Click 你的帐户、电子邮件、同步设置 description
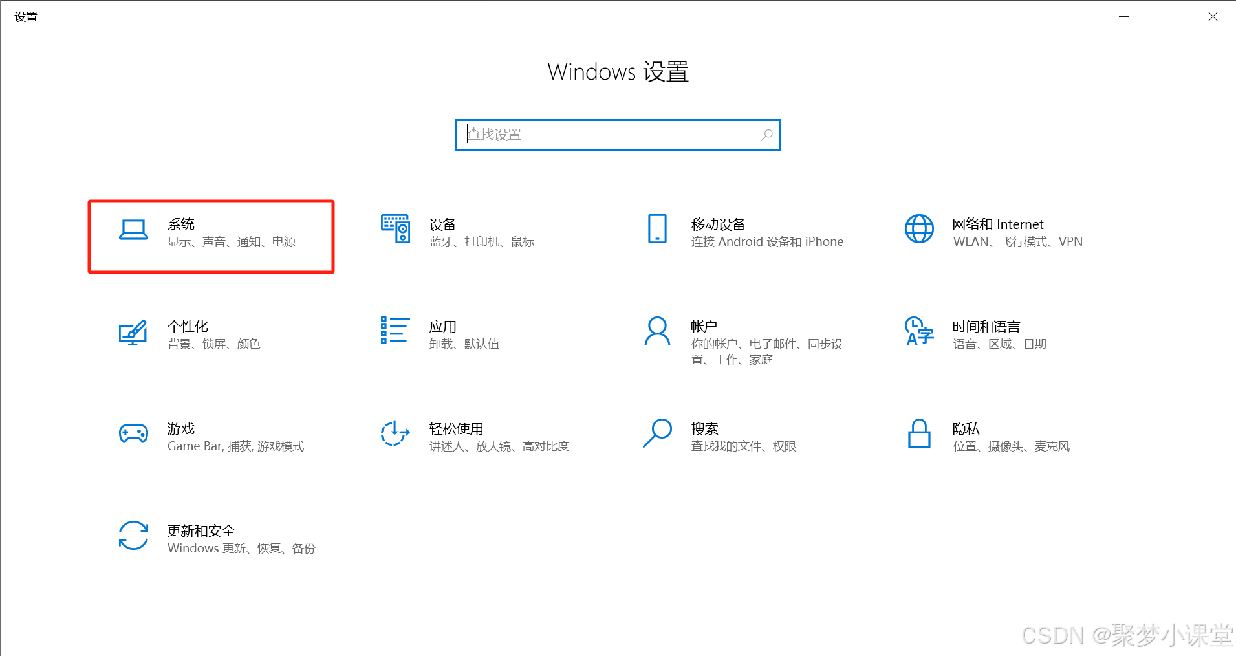 [768, 352]
